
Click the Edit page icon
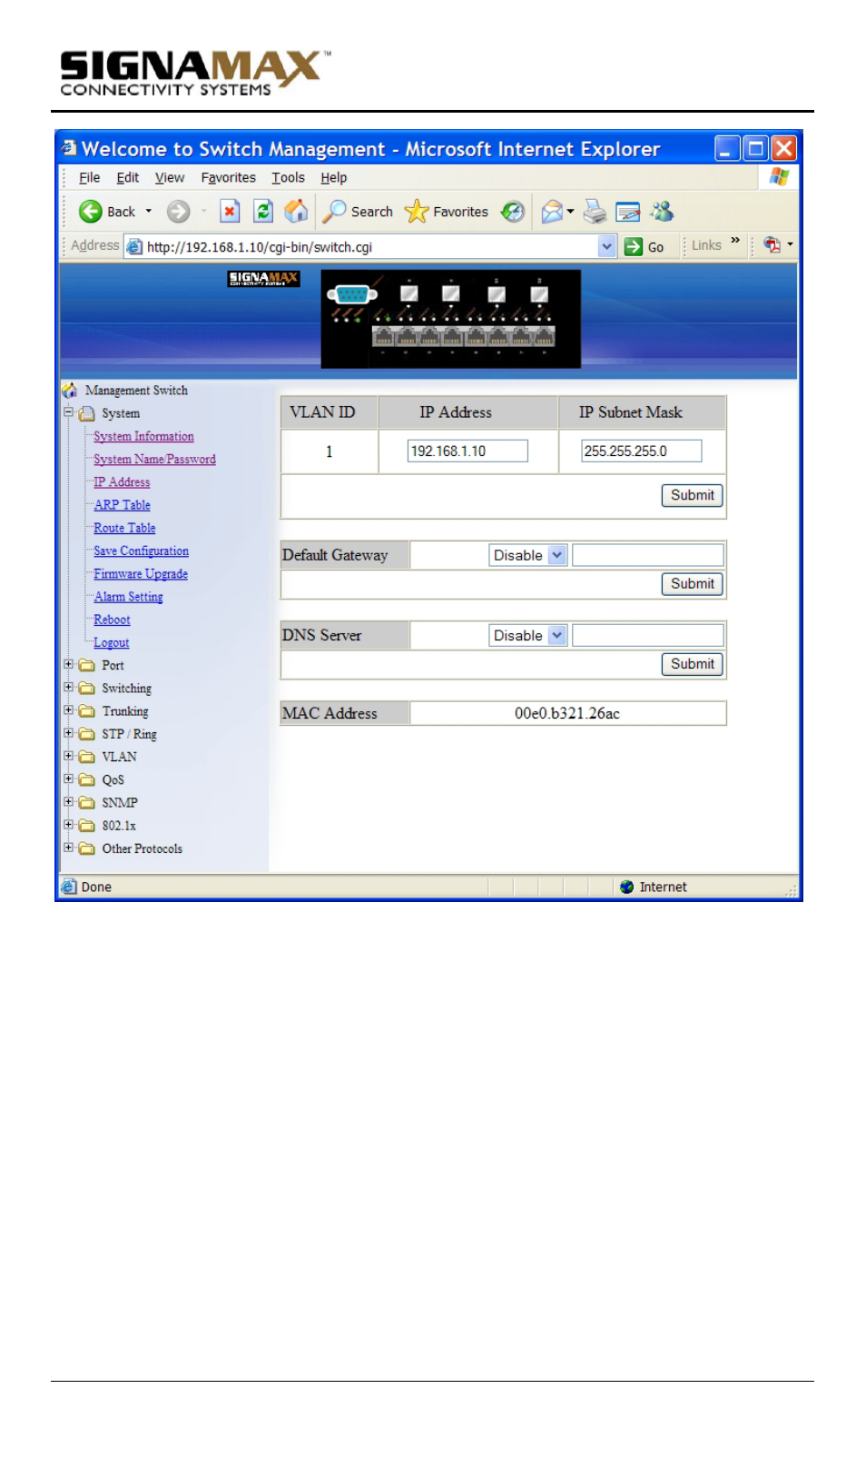tap(628, 212)
